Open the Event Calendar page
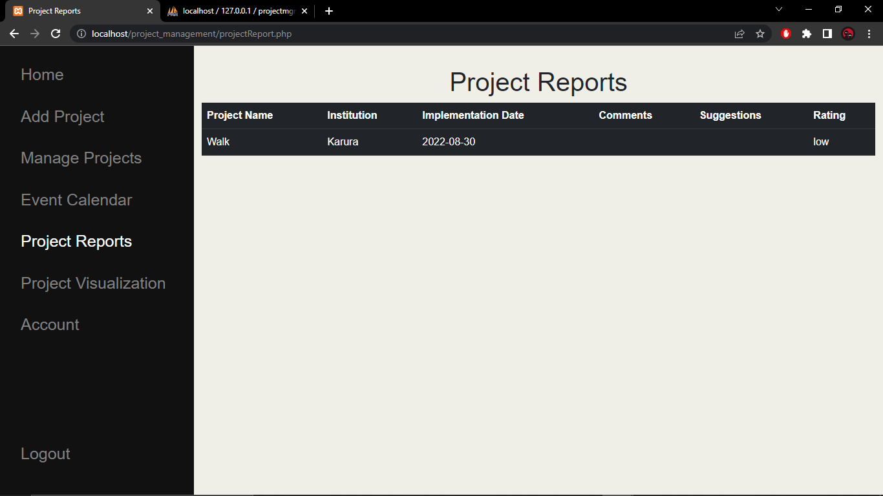The width and height of the screenshot is (883, 496). pyautogui.click(x=76, y=200)
